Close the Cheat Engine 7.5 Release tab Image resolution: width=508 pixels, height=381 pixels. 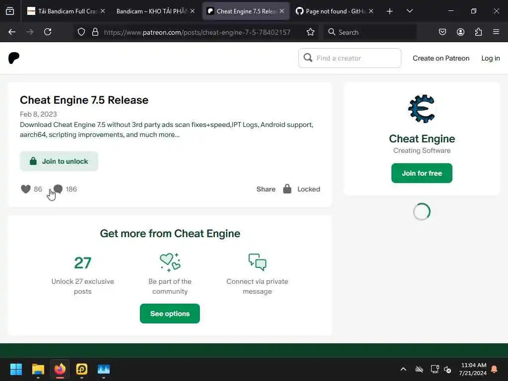(x=282, y=11)
